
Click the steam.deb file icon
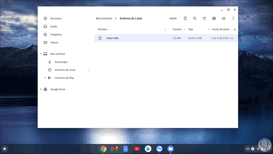(x=100, y=38)
